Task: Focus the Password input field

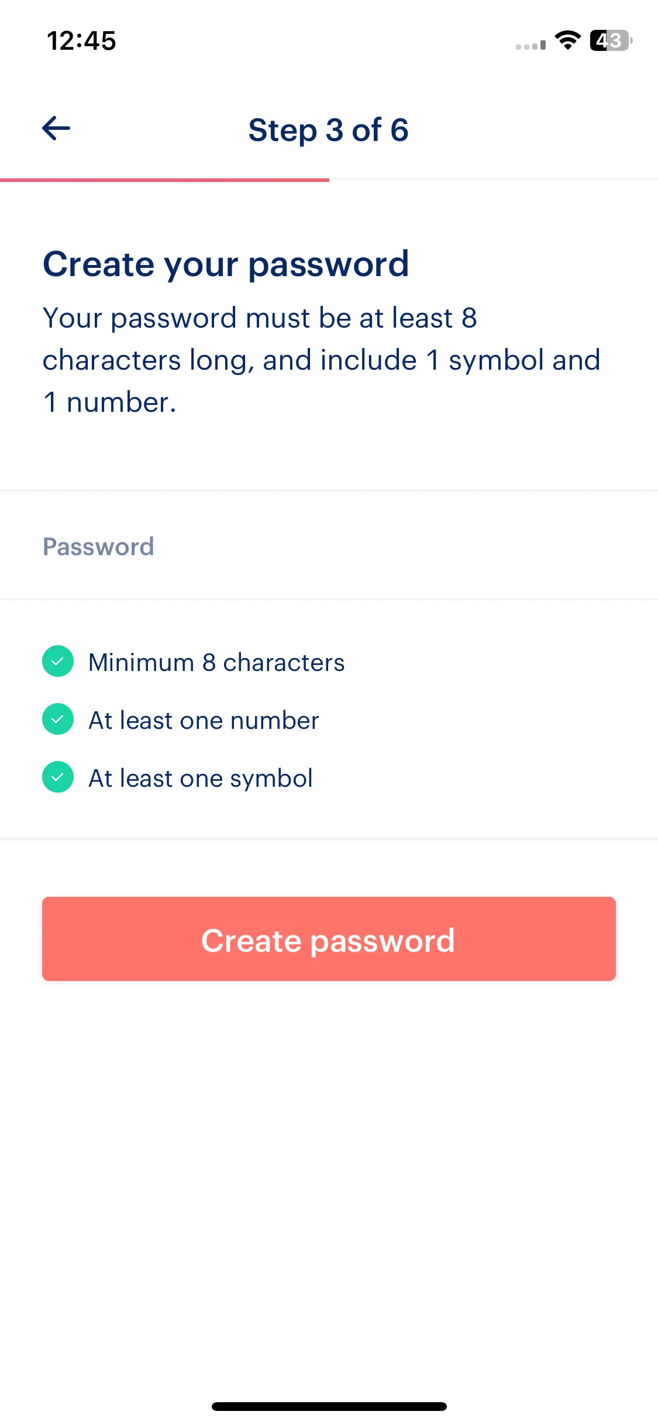Action: (329, 546)
